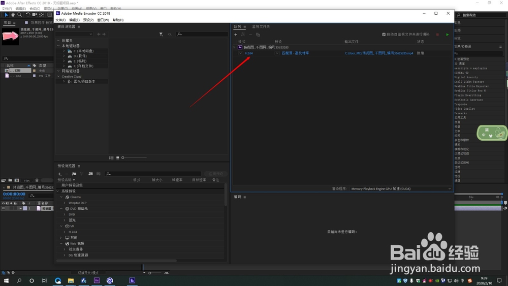
Task: Open the filter funnel in Media Browser
Action: coord(161,34)
